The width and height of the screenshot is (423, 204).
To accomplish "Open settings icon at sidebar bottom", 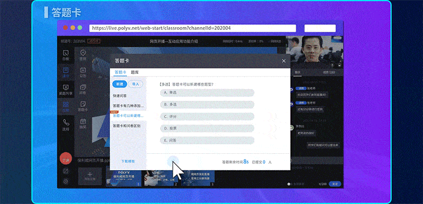I will click(x=65, y=181).
